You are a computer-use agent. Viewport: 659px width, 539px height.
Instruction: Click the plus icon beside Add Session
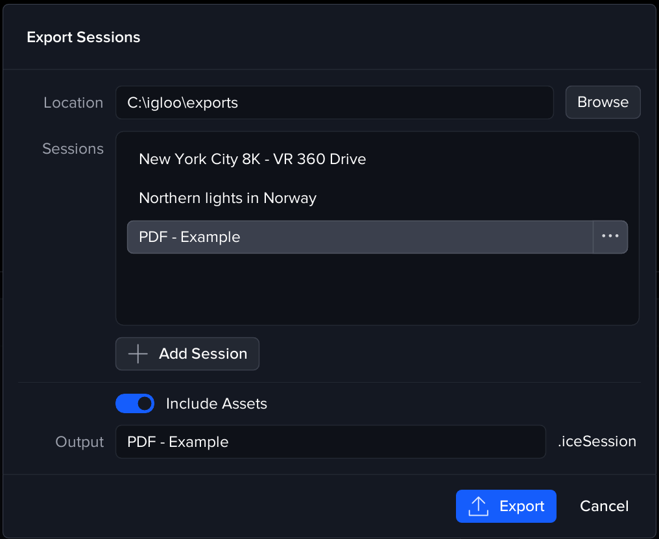click(x=138, y=353)
